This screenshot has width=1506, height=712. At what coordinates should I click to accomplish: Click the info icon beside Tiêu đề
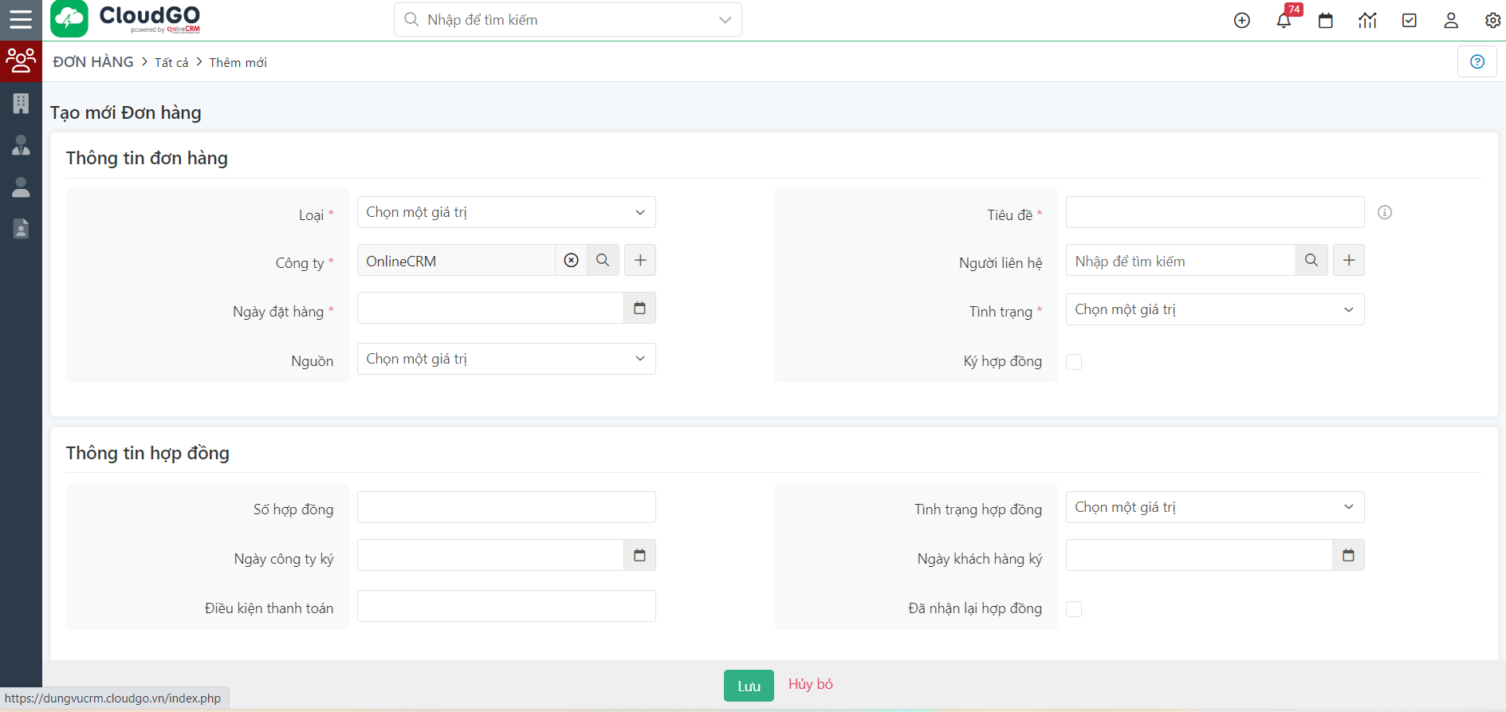click(x=1385, y=212)
